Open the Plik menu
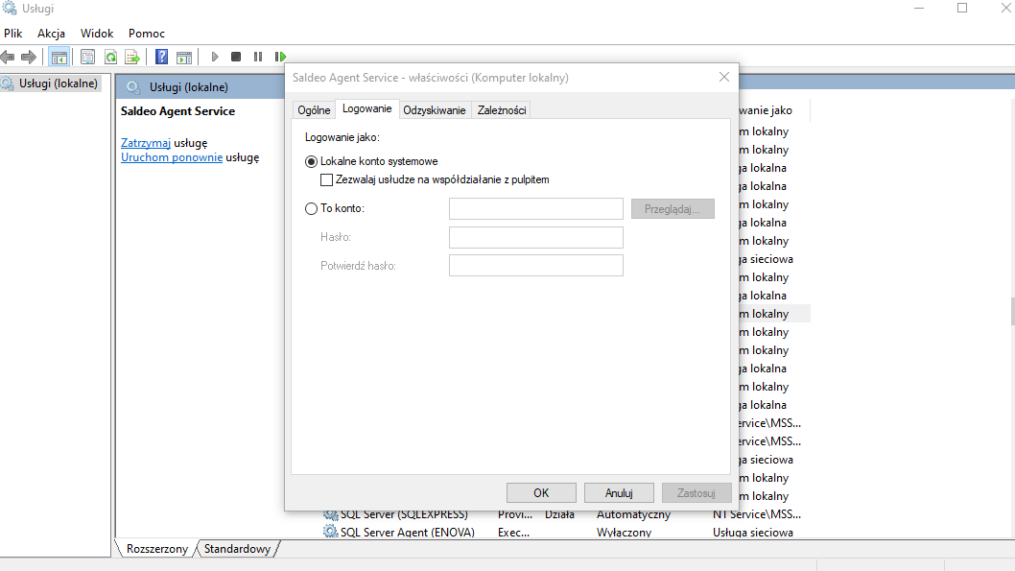The image size is (1015, 571). click(x=12, y=33)
